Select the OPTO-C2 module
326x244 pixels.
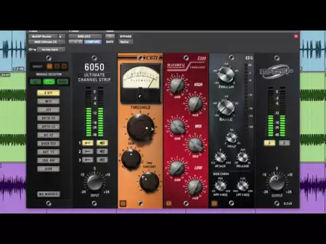[x=48, y=118]
